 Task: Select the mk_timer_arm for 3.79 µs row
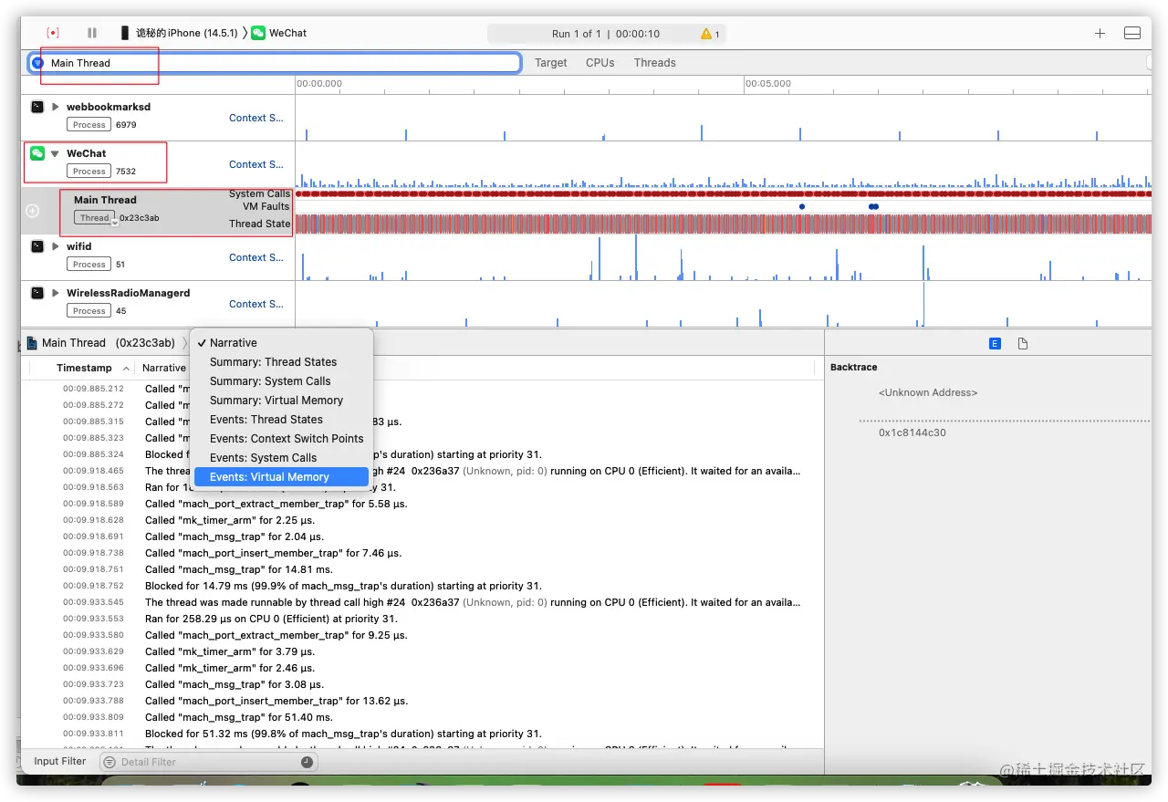(x=422, y=651)
